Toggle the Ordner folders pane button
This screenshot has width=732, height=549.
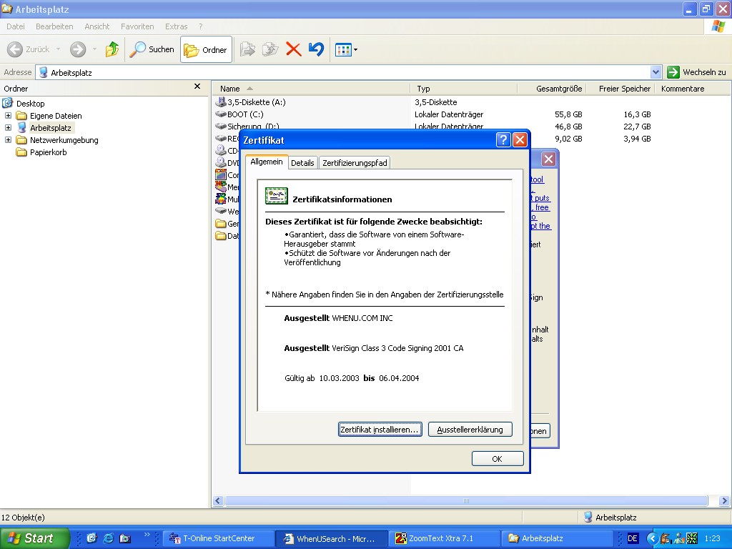[206, 49]
